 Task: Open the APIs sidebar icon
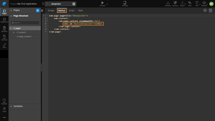coord(4,46)
